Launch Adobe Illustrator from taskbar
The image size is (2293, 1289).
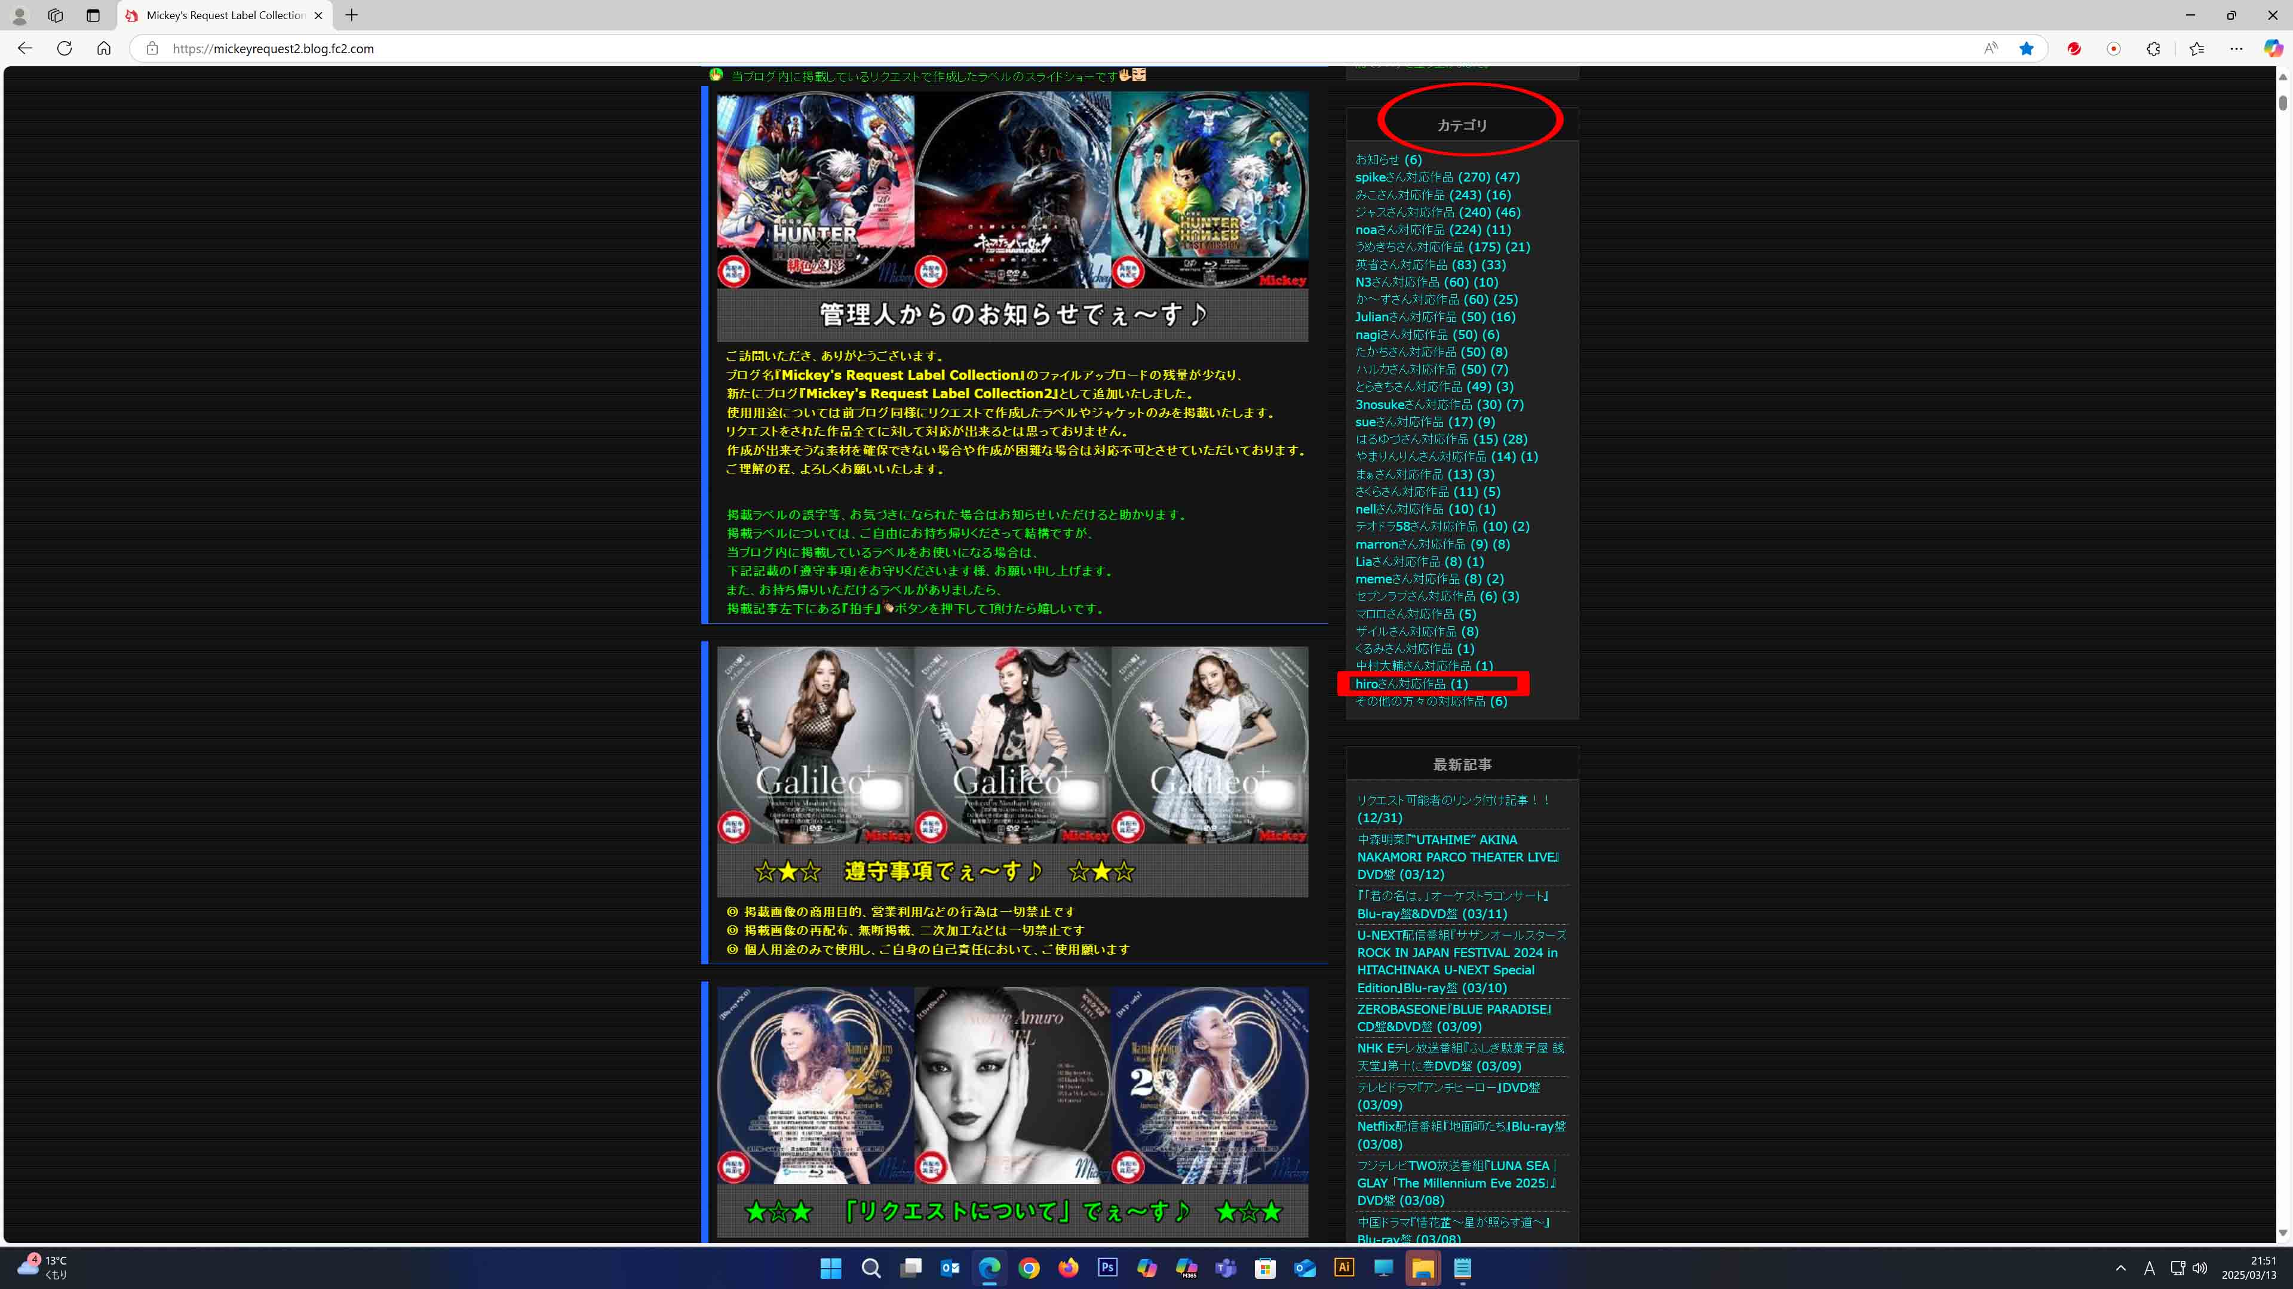pyautogui.click(x=1344, y=1268)
